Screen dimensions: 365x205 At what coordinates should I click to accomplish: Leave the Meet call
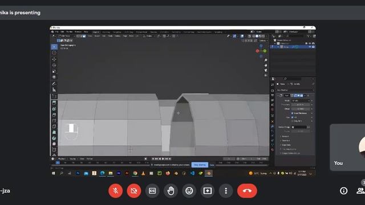click(x=247, y=191)
